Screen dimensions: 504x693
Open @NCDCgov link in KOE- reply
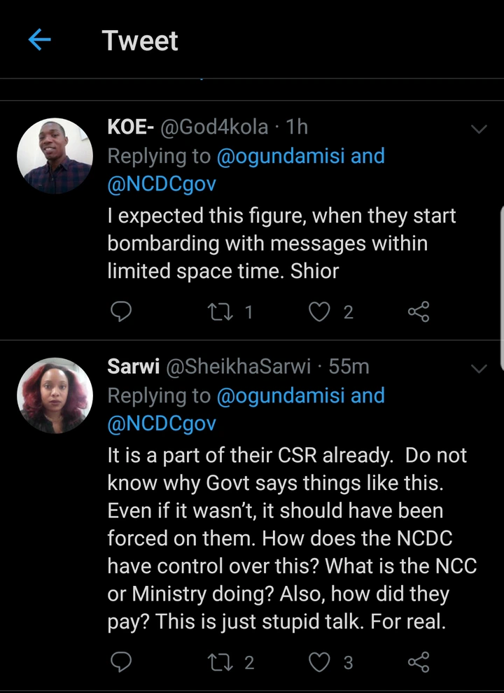click(x=162, y=184)
